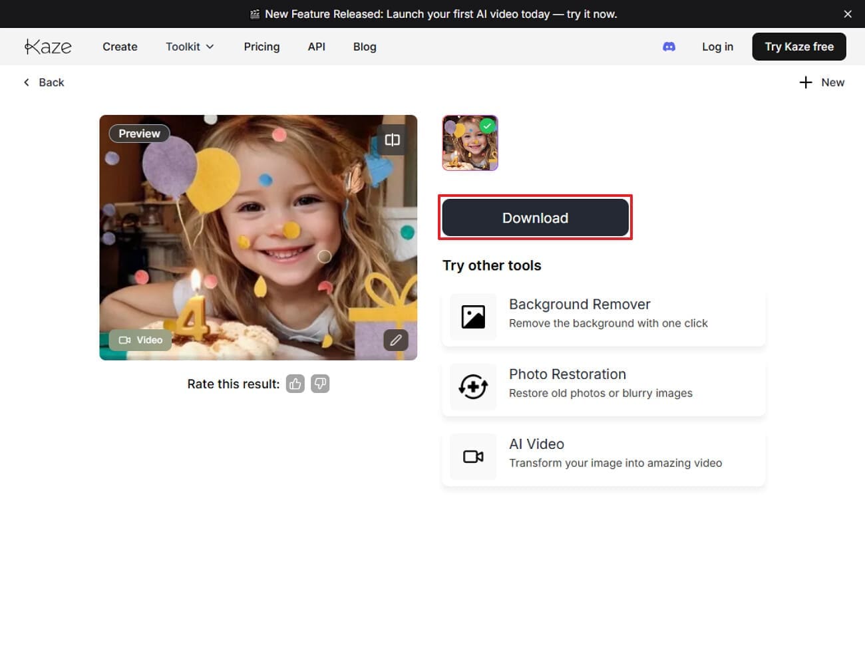
Task: Click the birthday girl preview image
Action: point(258,237)
